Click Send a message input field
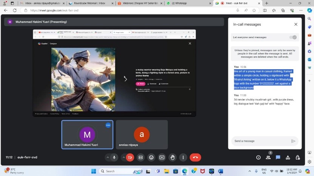Viewport: 314px width, 176px height. point(261,141)
